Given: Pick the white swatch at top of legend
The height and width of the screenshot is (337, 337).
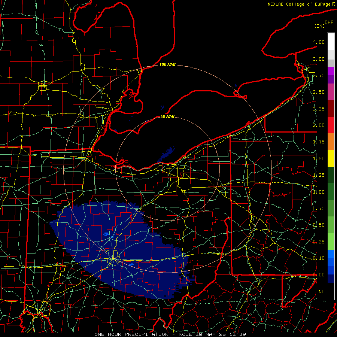Looking at the screenshot, I should point(331,42).
